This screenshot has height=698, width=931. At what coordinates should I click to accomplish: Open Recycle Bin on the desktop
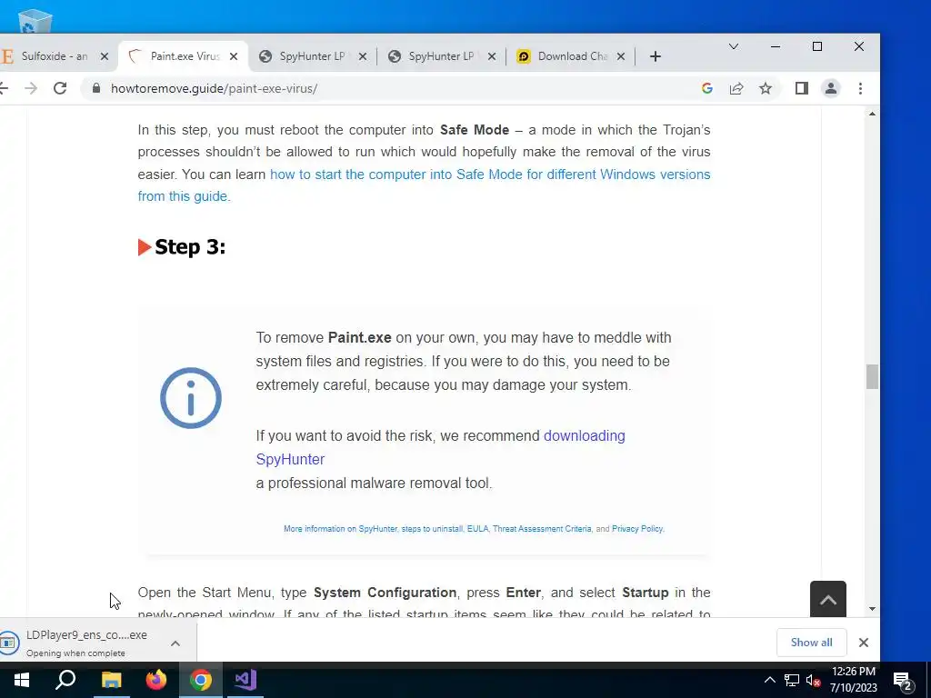pyautogui.click(x=35, y=21)
